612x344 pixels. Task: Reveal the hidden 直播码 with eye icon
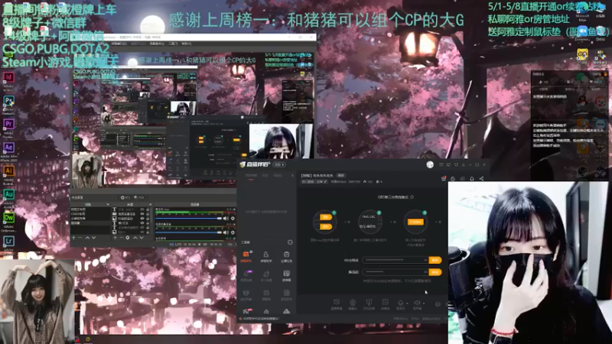(425, 272)
